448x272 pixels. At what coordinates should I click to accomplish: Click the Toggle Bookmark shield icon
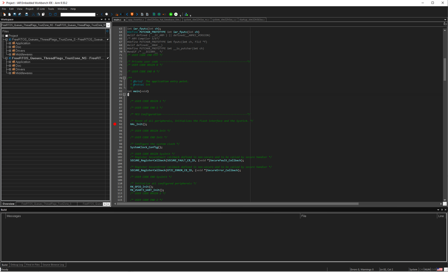point(132,14)
